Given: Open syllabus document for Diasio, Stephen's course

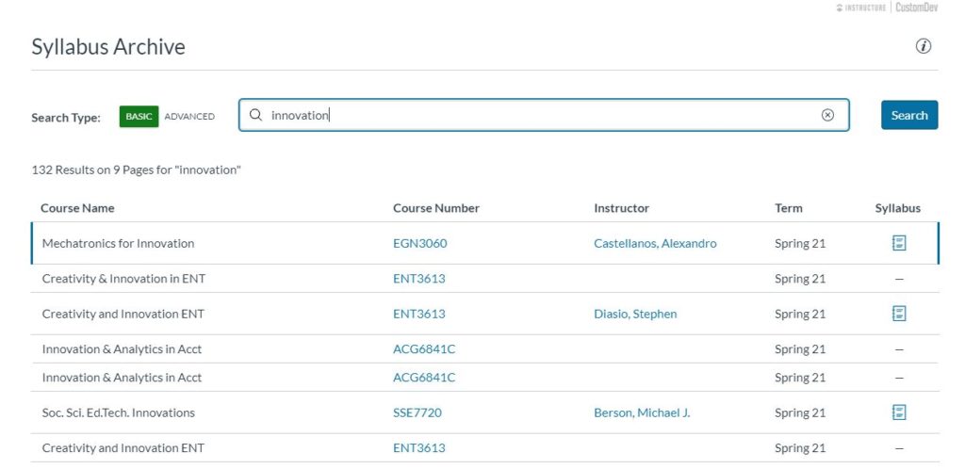Looking at the screenshot, I should [899, 314].
